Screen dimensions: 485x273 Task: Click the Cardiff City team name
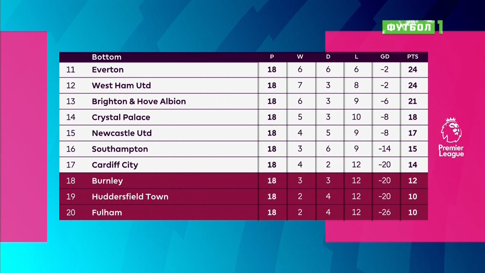tap(115, 165)
